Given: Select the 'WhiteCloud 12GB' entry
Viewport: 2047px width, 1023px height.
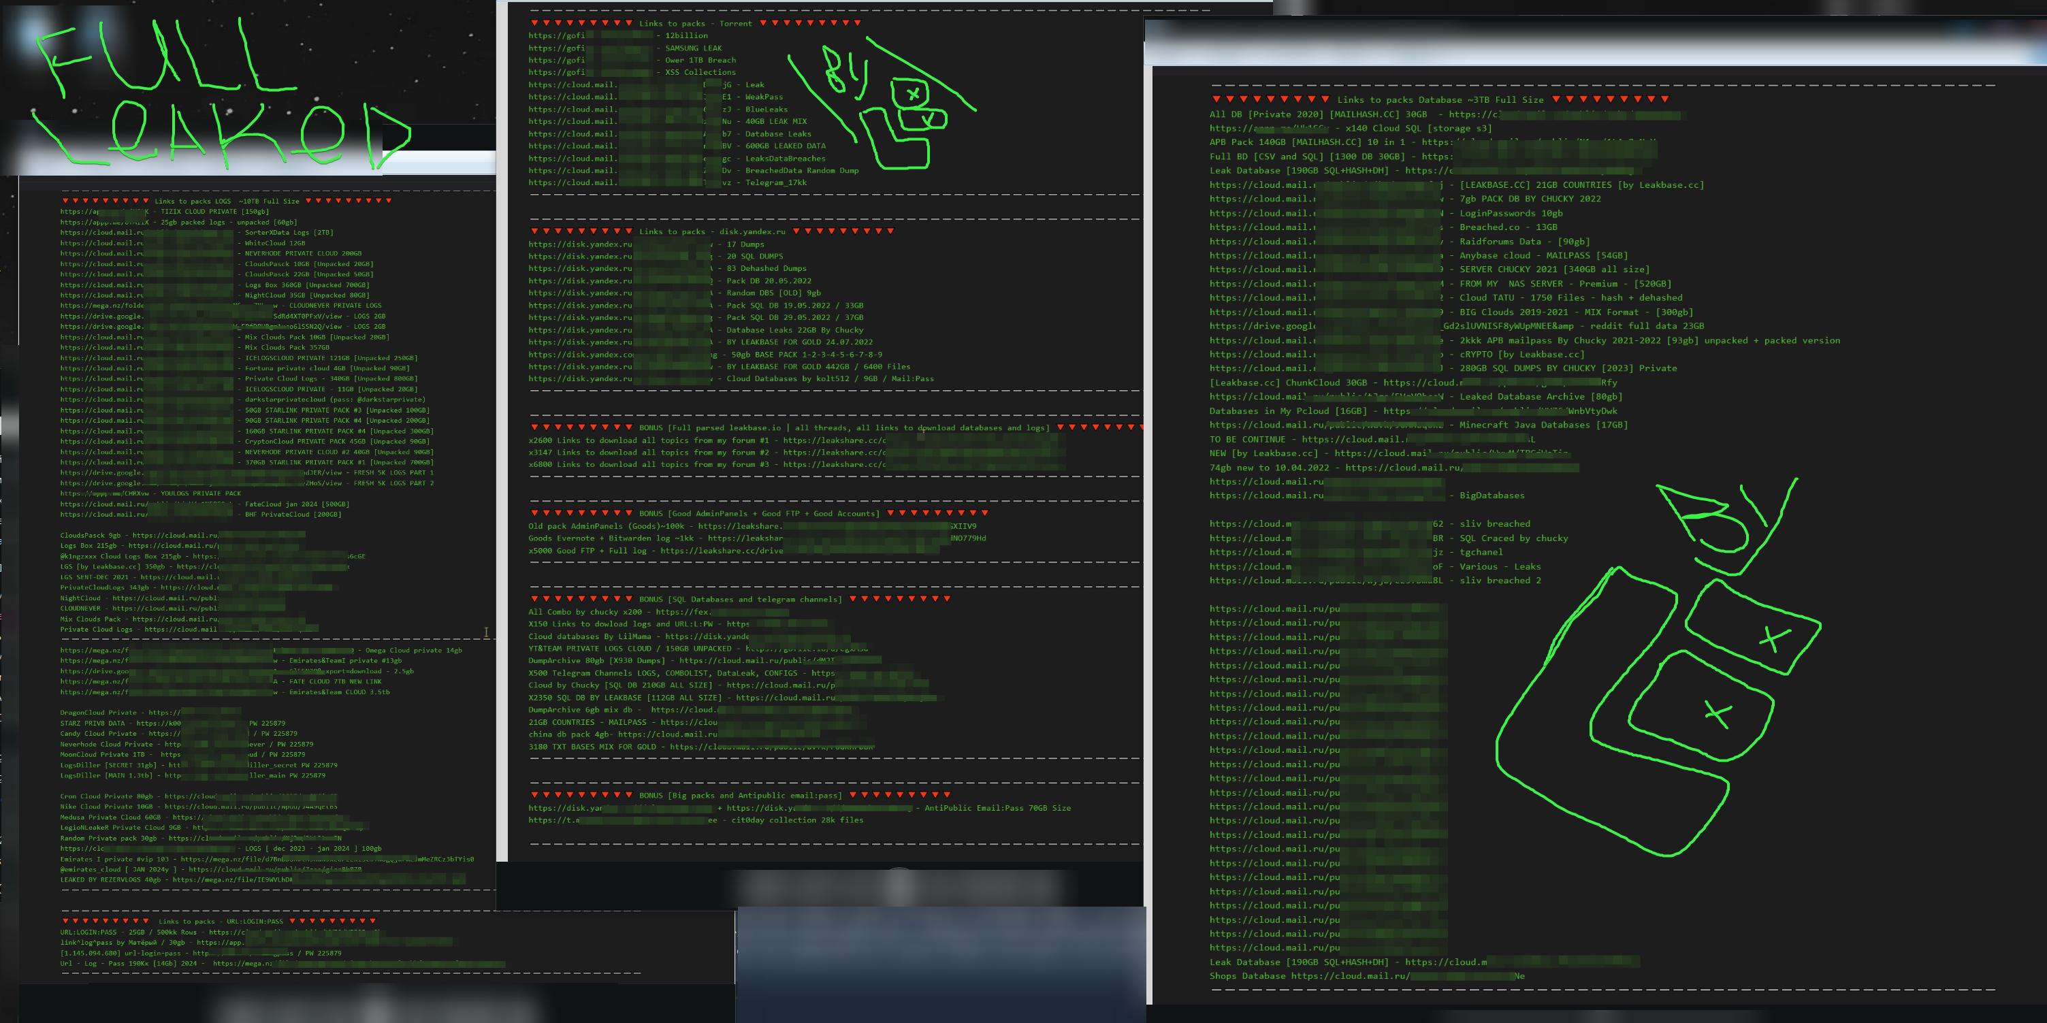Looking at the screenshot, I should coord(182,243).
